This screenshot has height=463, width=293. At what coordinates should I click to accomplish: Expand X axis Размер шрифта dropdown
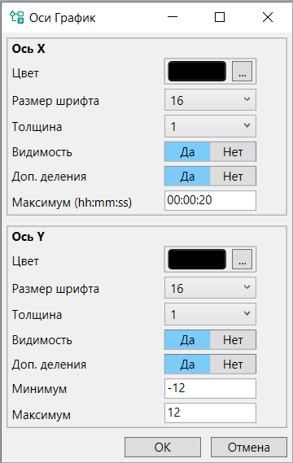click(210, 100)
